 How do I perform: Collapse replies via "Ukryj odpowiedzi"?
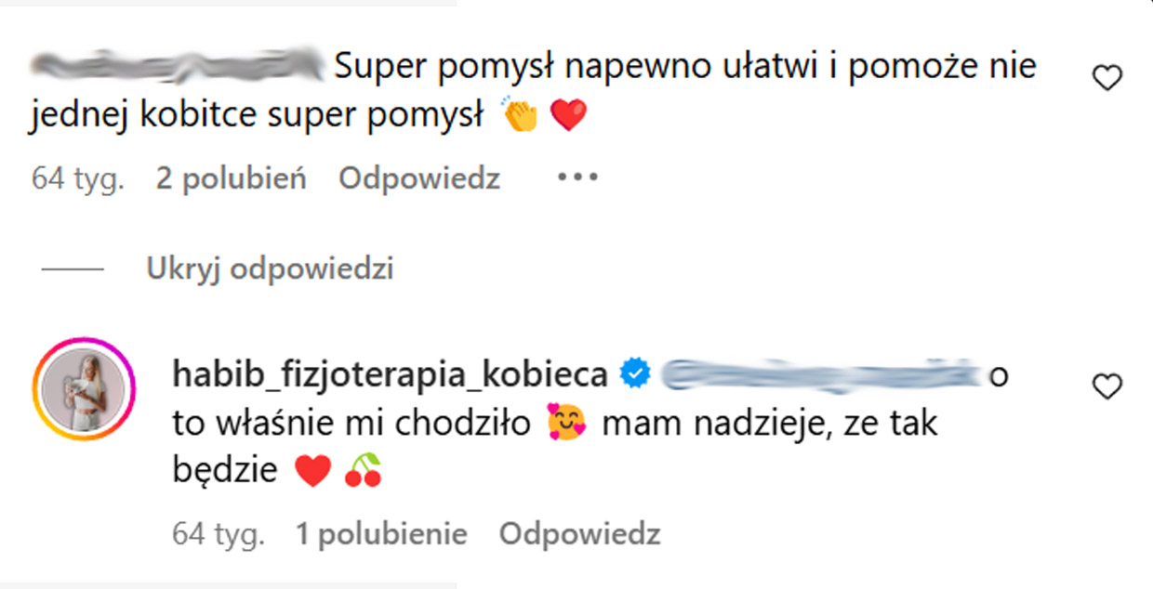pos(270,269)
